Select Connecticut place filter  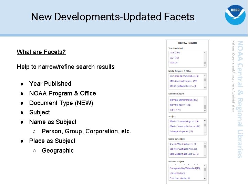[177, 173]
